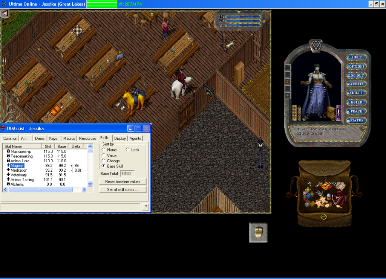Click the virtue pentagram emblem atop the paperdoll
Image resolution: width=386 pixels, height=279 pixels.
click(316, 46)
